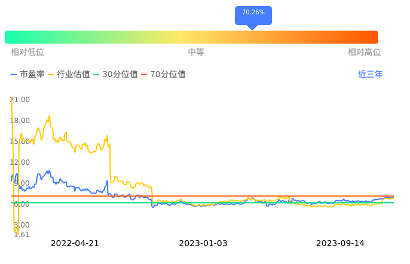This screenshot has height=264, width=410.
Task: Toggle the 70分位值 legend entry
Action: tap(163, 75)
